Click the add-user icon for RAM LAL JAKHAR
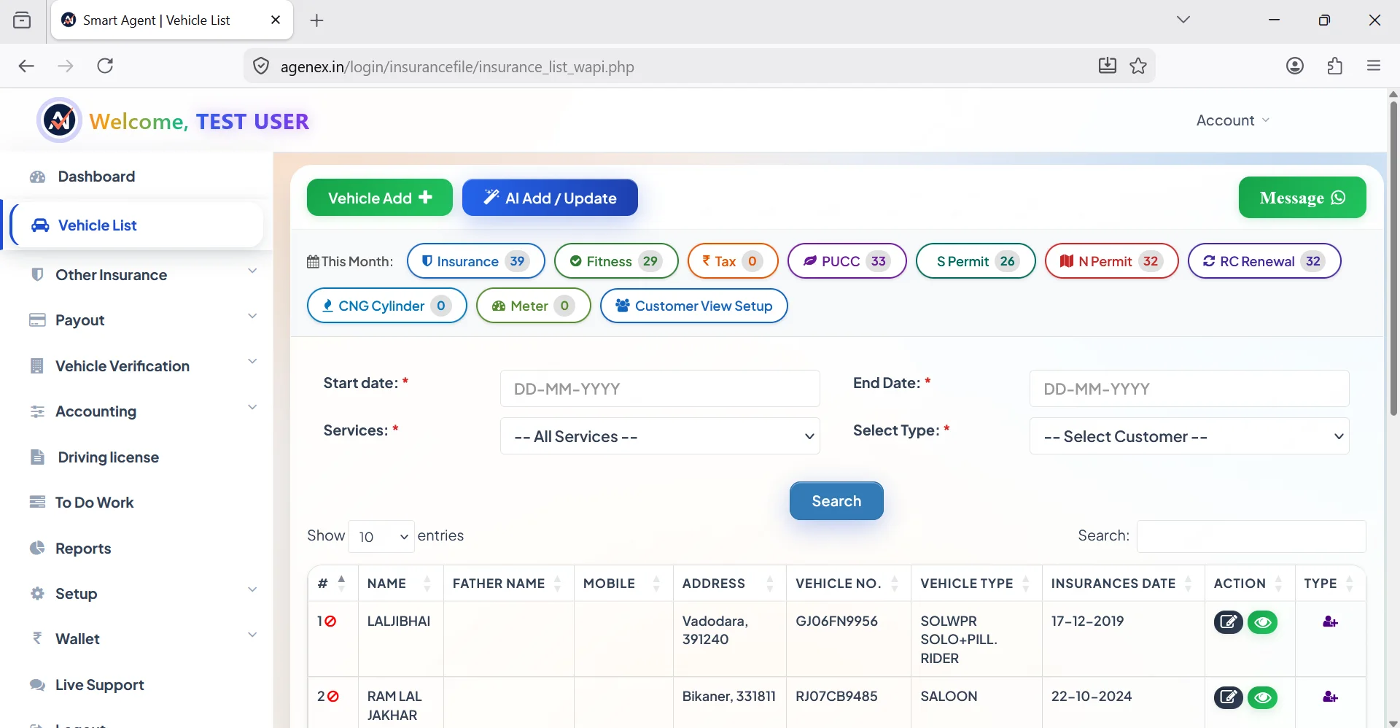The width and height of the screenshot is (1400, 728). (x=1330, y=697)
